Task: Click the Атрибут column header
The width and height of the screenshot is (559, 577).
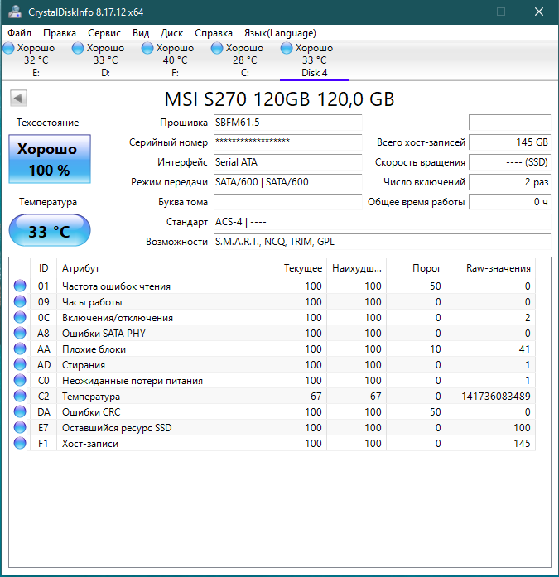Action: 162,268
